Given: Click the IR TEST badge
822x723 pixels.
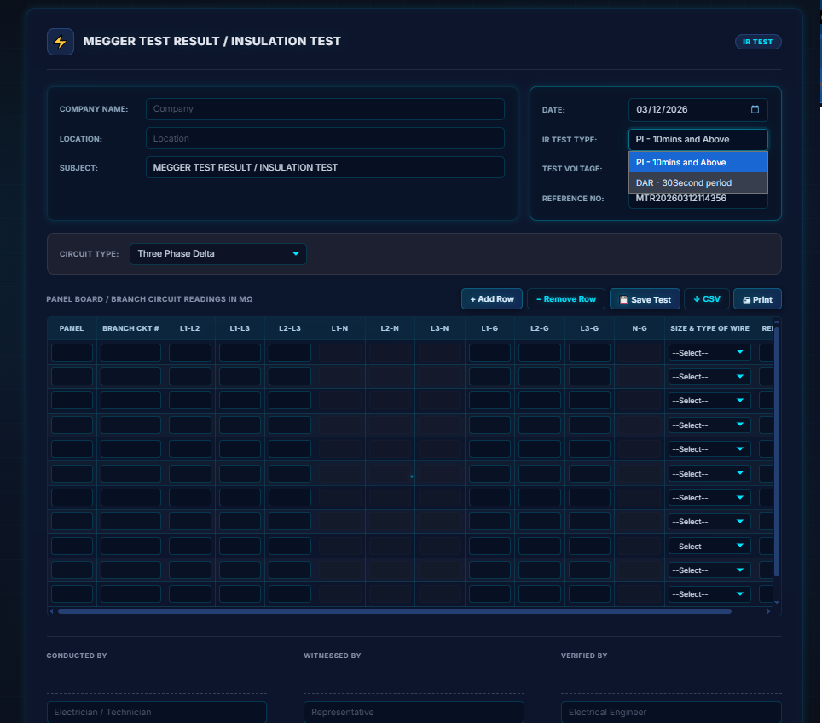Looking at the screenshot, I should pyautogui.click(x=757, y=42).
